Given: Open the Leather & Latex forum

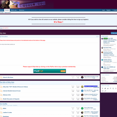Looking at the screenshot, I should (7, 112).
